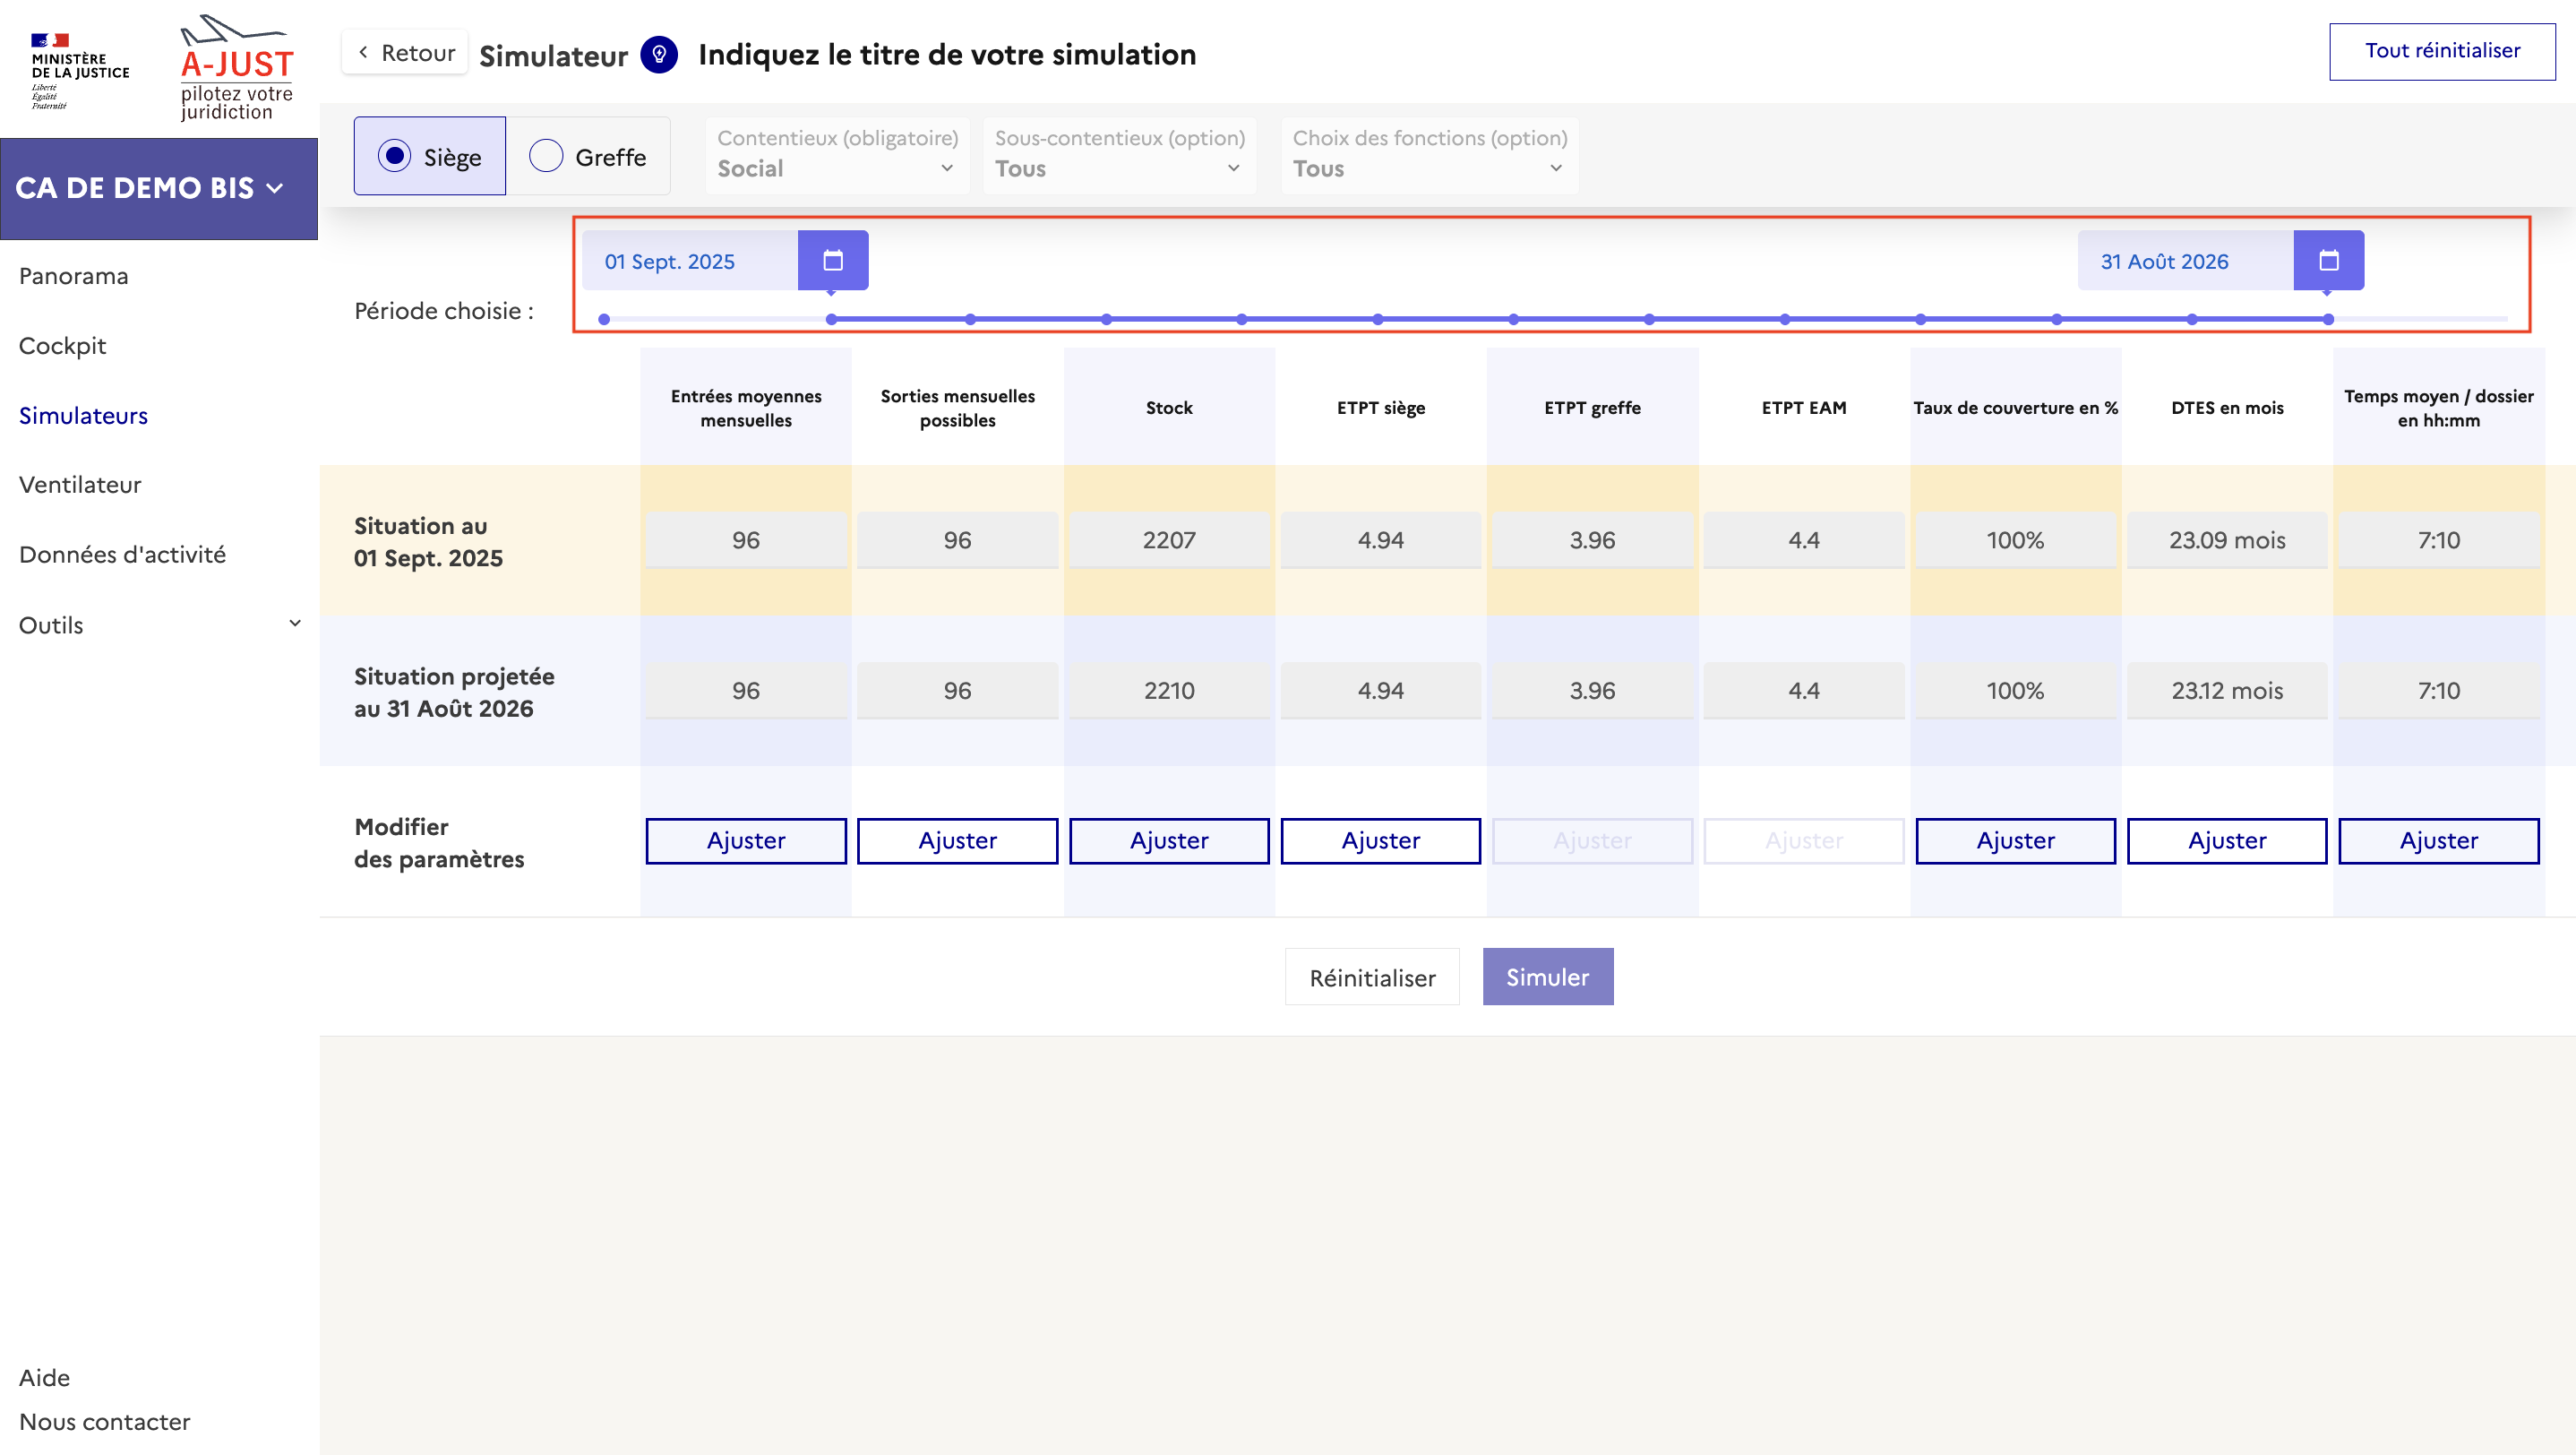2576x1455 pixels.
Task: Click the first dot on the period slider
Action: (x=604, y=319)
